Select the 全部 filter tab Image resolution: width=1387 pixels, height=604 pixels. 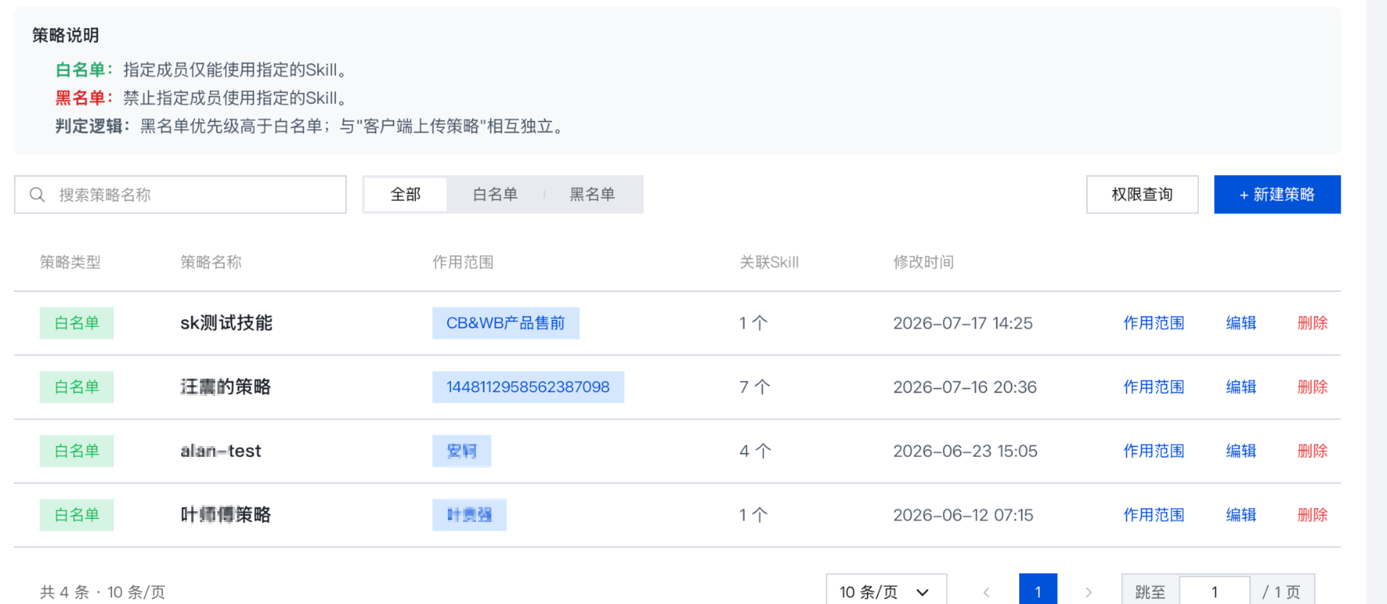click(x=406, y=195)
